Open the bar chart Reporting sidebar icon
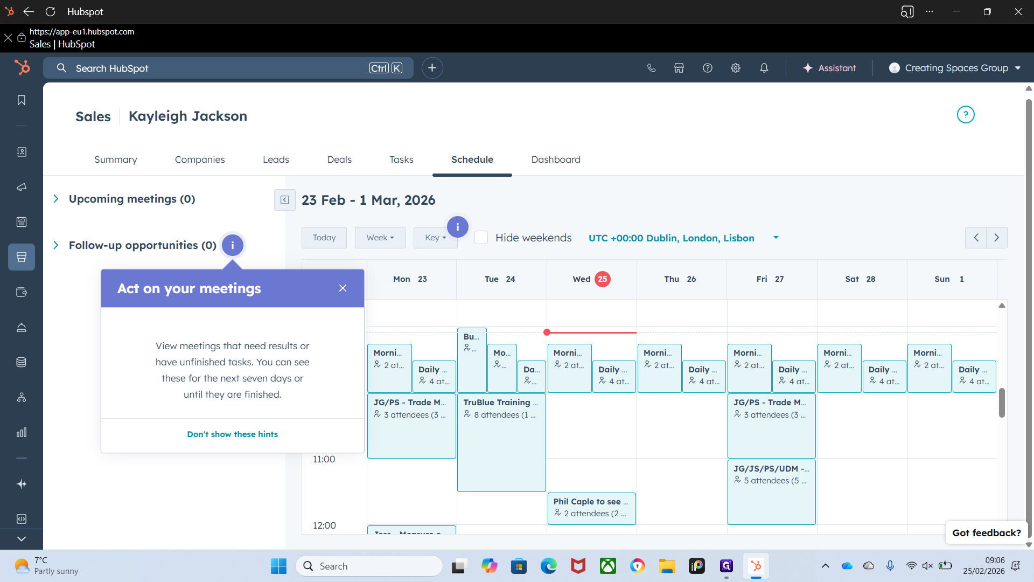 click(x=22, y=432)
